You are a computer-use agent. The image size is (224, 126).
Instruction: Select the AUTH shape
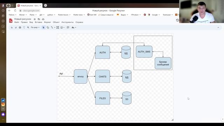click(x=103, y=52)
